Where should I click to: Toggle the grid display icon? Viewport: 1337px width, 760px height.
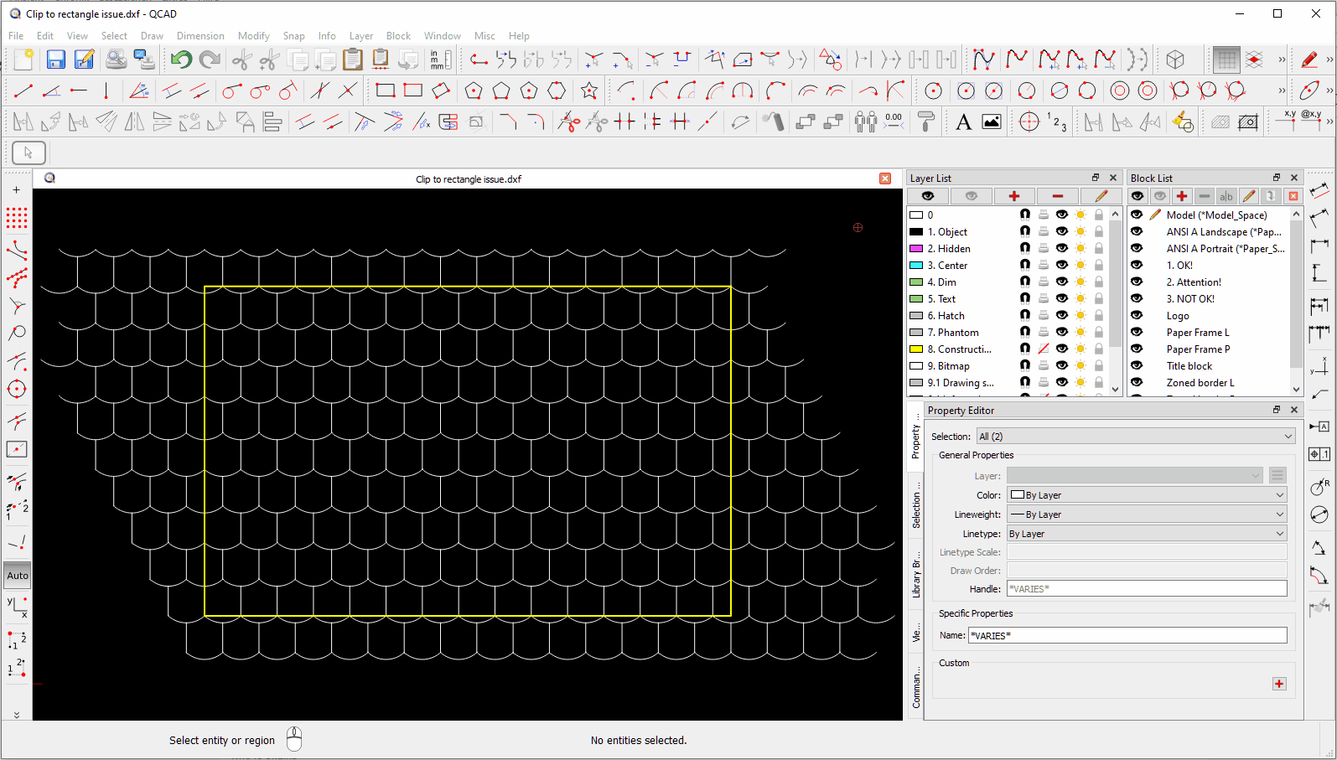pos(1226,59)
